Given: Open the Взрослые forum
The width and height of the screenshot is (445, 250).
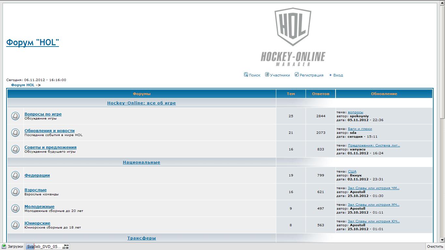Looking at the screenshot, I should pyautogui.click(x=36, y=190).
